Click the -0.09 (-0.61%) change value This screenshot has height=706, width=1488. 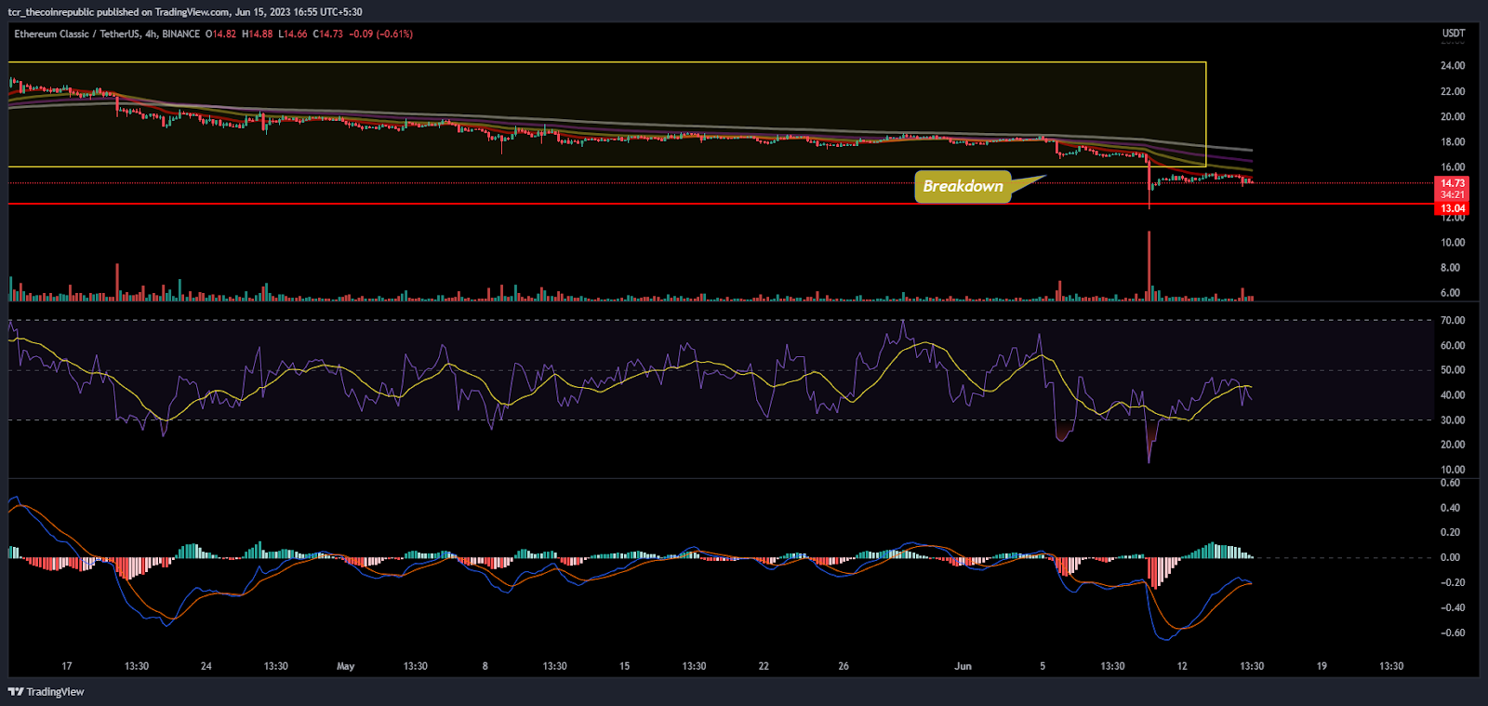(x=381, y=33)
